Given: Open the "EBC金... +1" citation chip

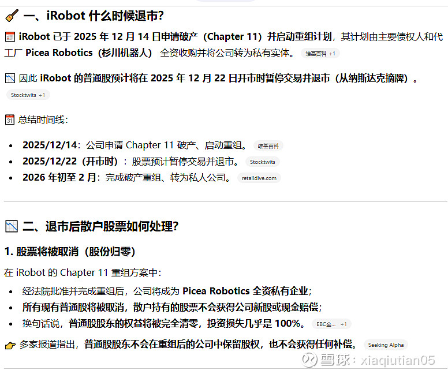Looking at the screenshot, I should (x=331, y=324).
